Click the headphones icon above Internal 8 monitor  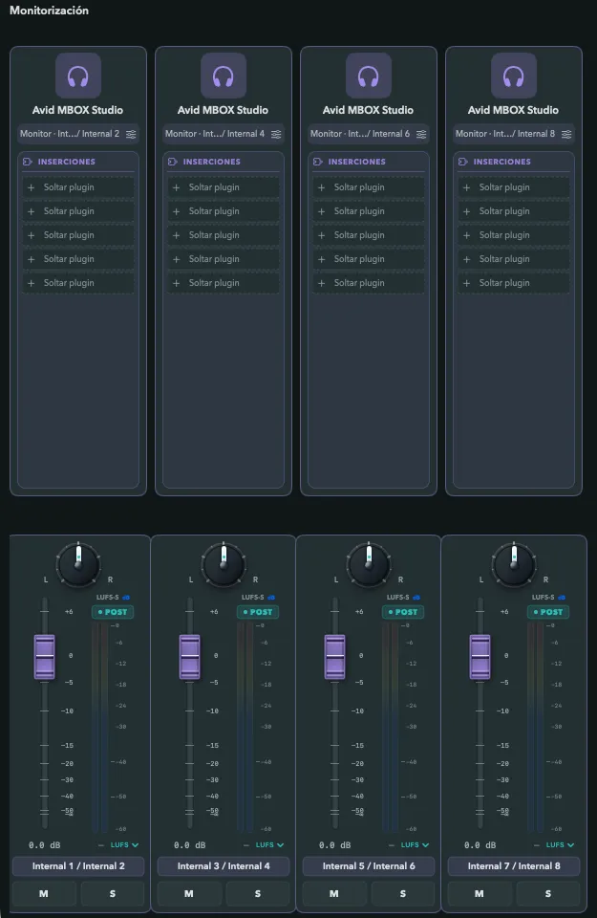pos(513,76)
